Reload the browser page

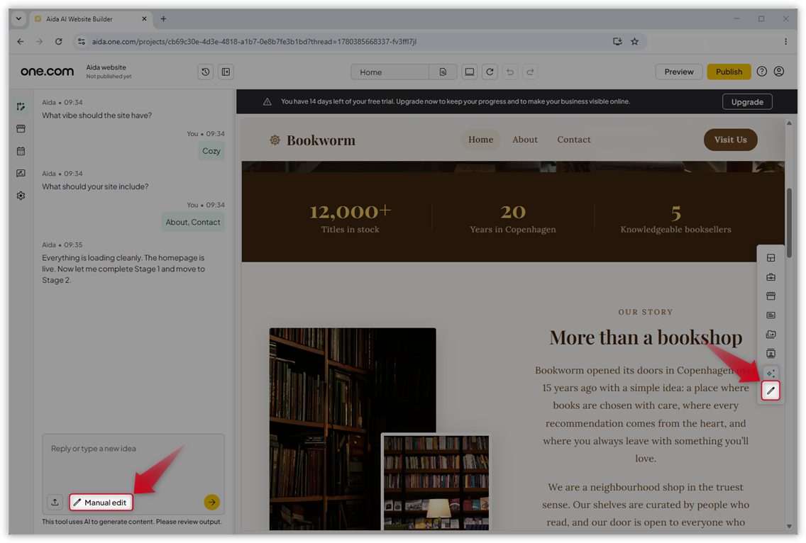point(59,42)
